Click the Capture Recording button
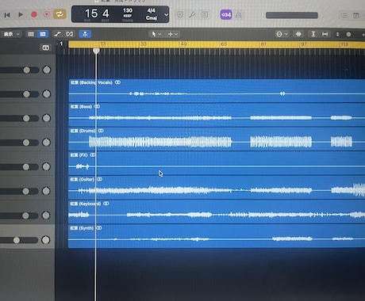This screenshot has width=365, height=301. click(x=47, y=14)
